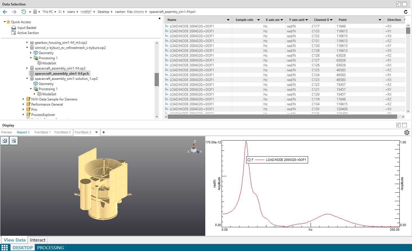
Task: Open the PROCESSING workspace
Action: [50, 248]
